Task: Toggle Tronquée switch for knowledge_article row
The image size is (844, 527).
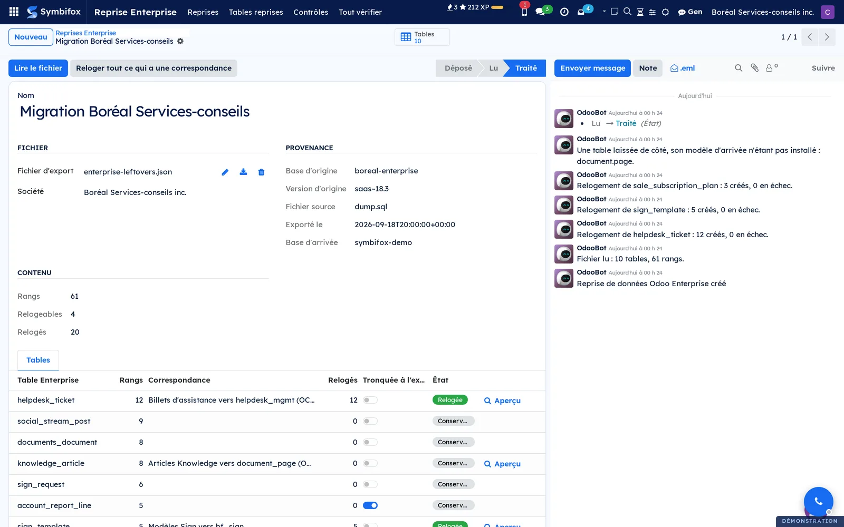Action: click(x=370, y=463)
